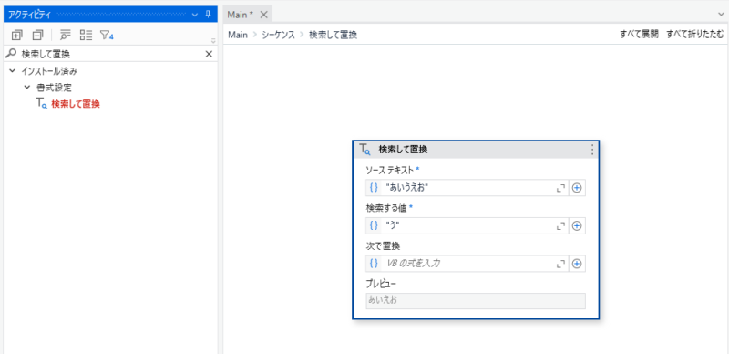Click the collapse all icon in Activities toolbar
The width and height of the screenshot is (729, 354).
37,35
